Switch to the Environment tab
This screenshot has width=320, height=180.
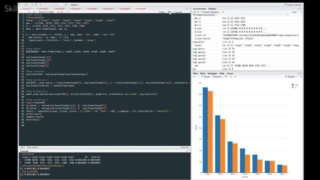pyautogui.click(x=199, y=9)
